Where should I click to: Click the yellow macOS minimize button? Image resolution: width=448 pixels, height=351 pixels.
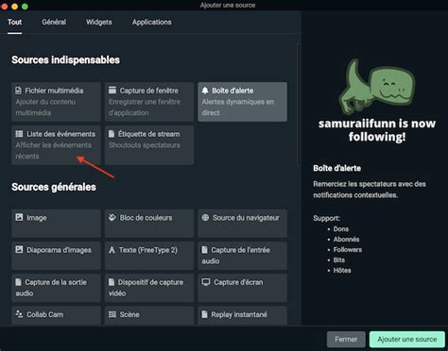coord(14,7)
